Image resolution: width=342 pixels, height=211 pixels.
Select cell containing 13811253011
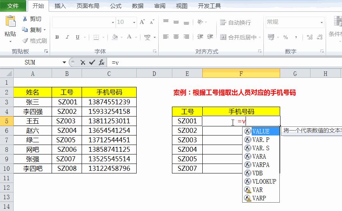point(109,121)
